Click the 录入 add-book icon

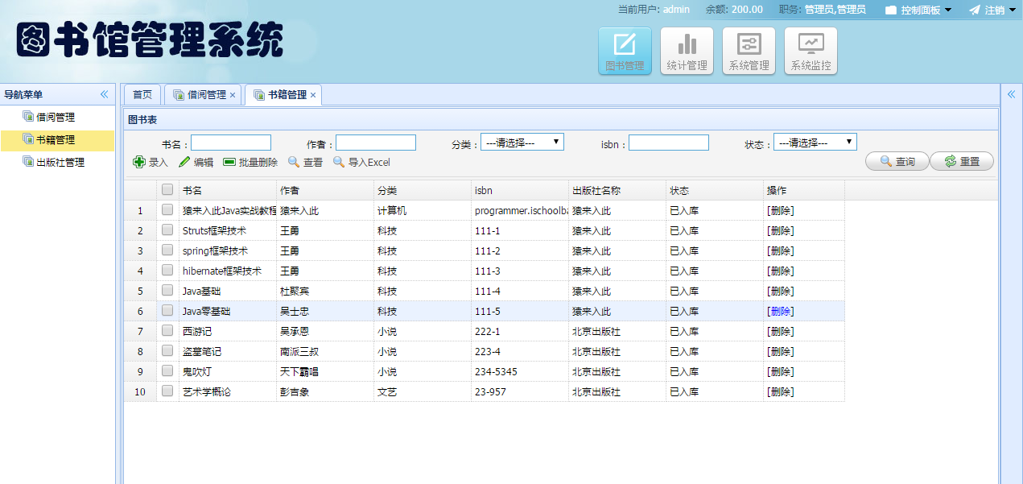point(138,162)
